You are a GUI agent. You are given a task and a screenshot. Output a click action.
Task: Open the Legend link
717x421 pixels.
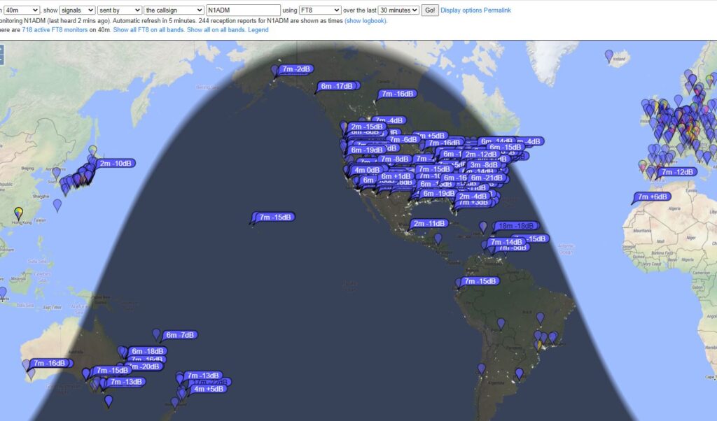(258, 30)
